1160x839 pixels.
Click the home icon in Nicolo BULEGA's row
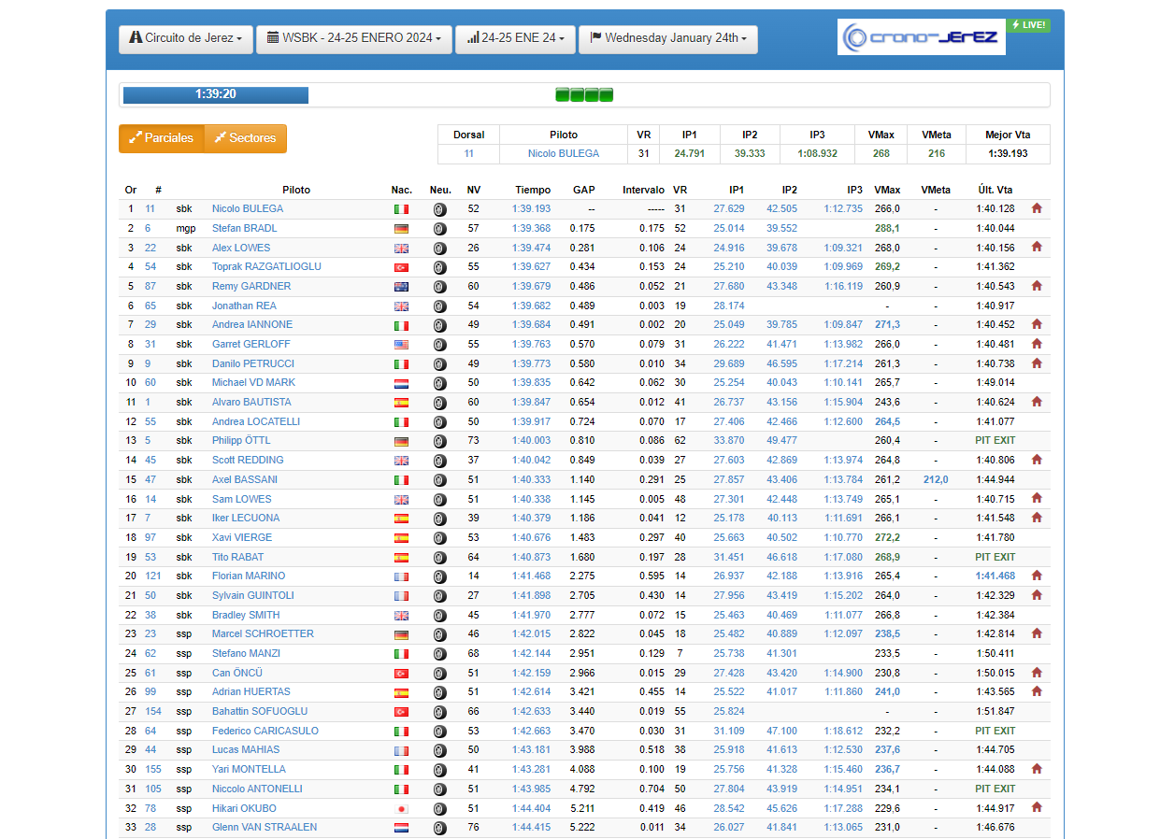pos(1036,209)
